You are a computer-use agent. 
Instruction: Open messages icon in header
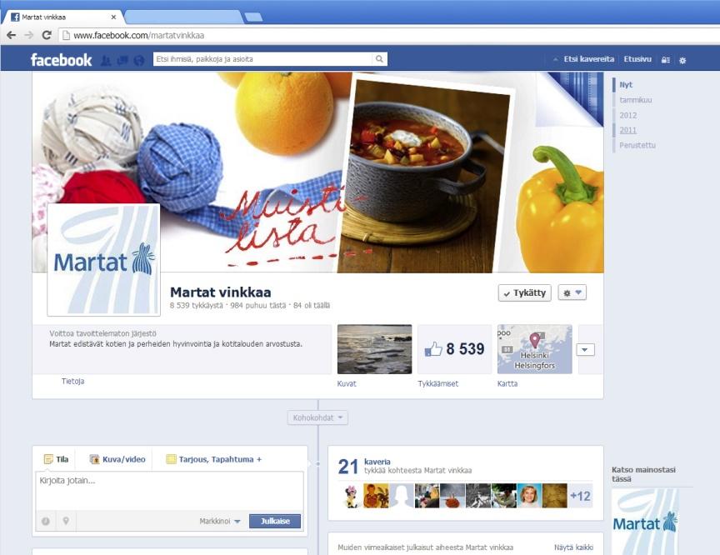click(x=122, y=60)
